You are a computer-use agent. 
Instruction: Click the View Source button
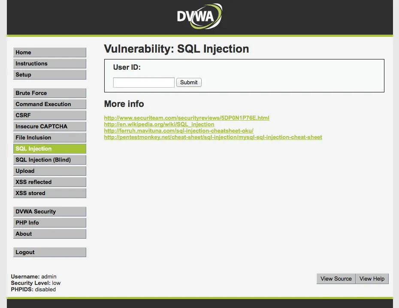click(336, 278)
